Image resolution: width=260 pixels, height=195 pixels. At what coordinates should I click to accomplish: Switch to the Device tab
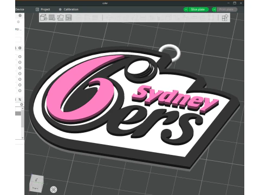[19, 9]
